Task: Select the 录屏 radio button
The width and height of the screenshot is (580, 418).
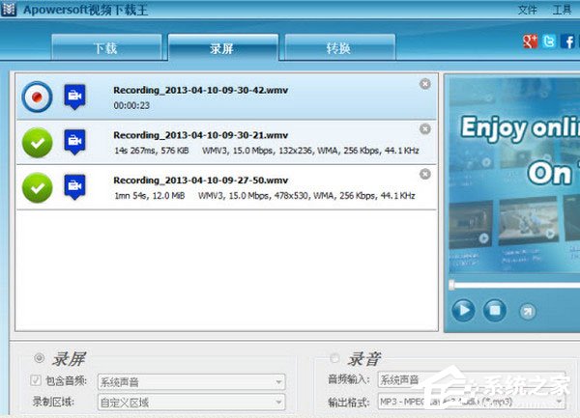Action: 40,357
